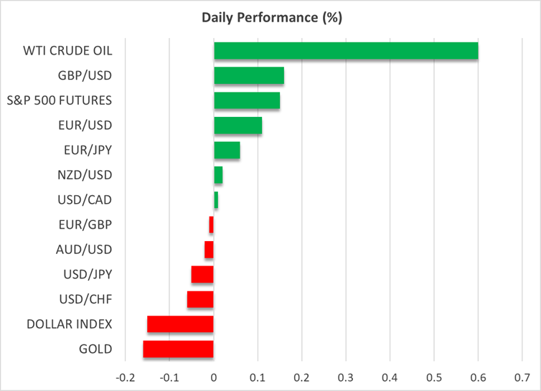
Task: Click the 0.3 x-axis tick label
Action: coord(346,377)
